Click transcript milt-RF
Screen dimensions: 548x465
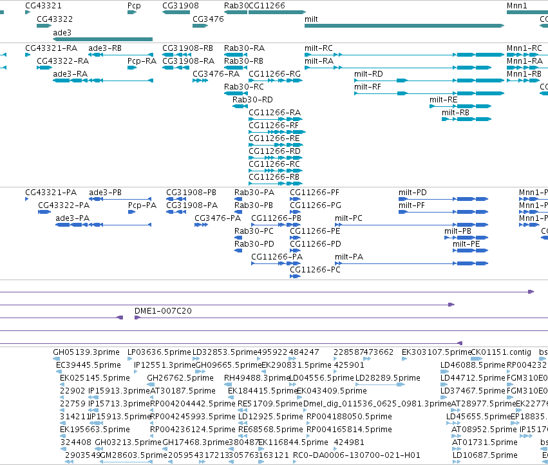pyautogui.click(x=429, y=93)
